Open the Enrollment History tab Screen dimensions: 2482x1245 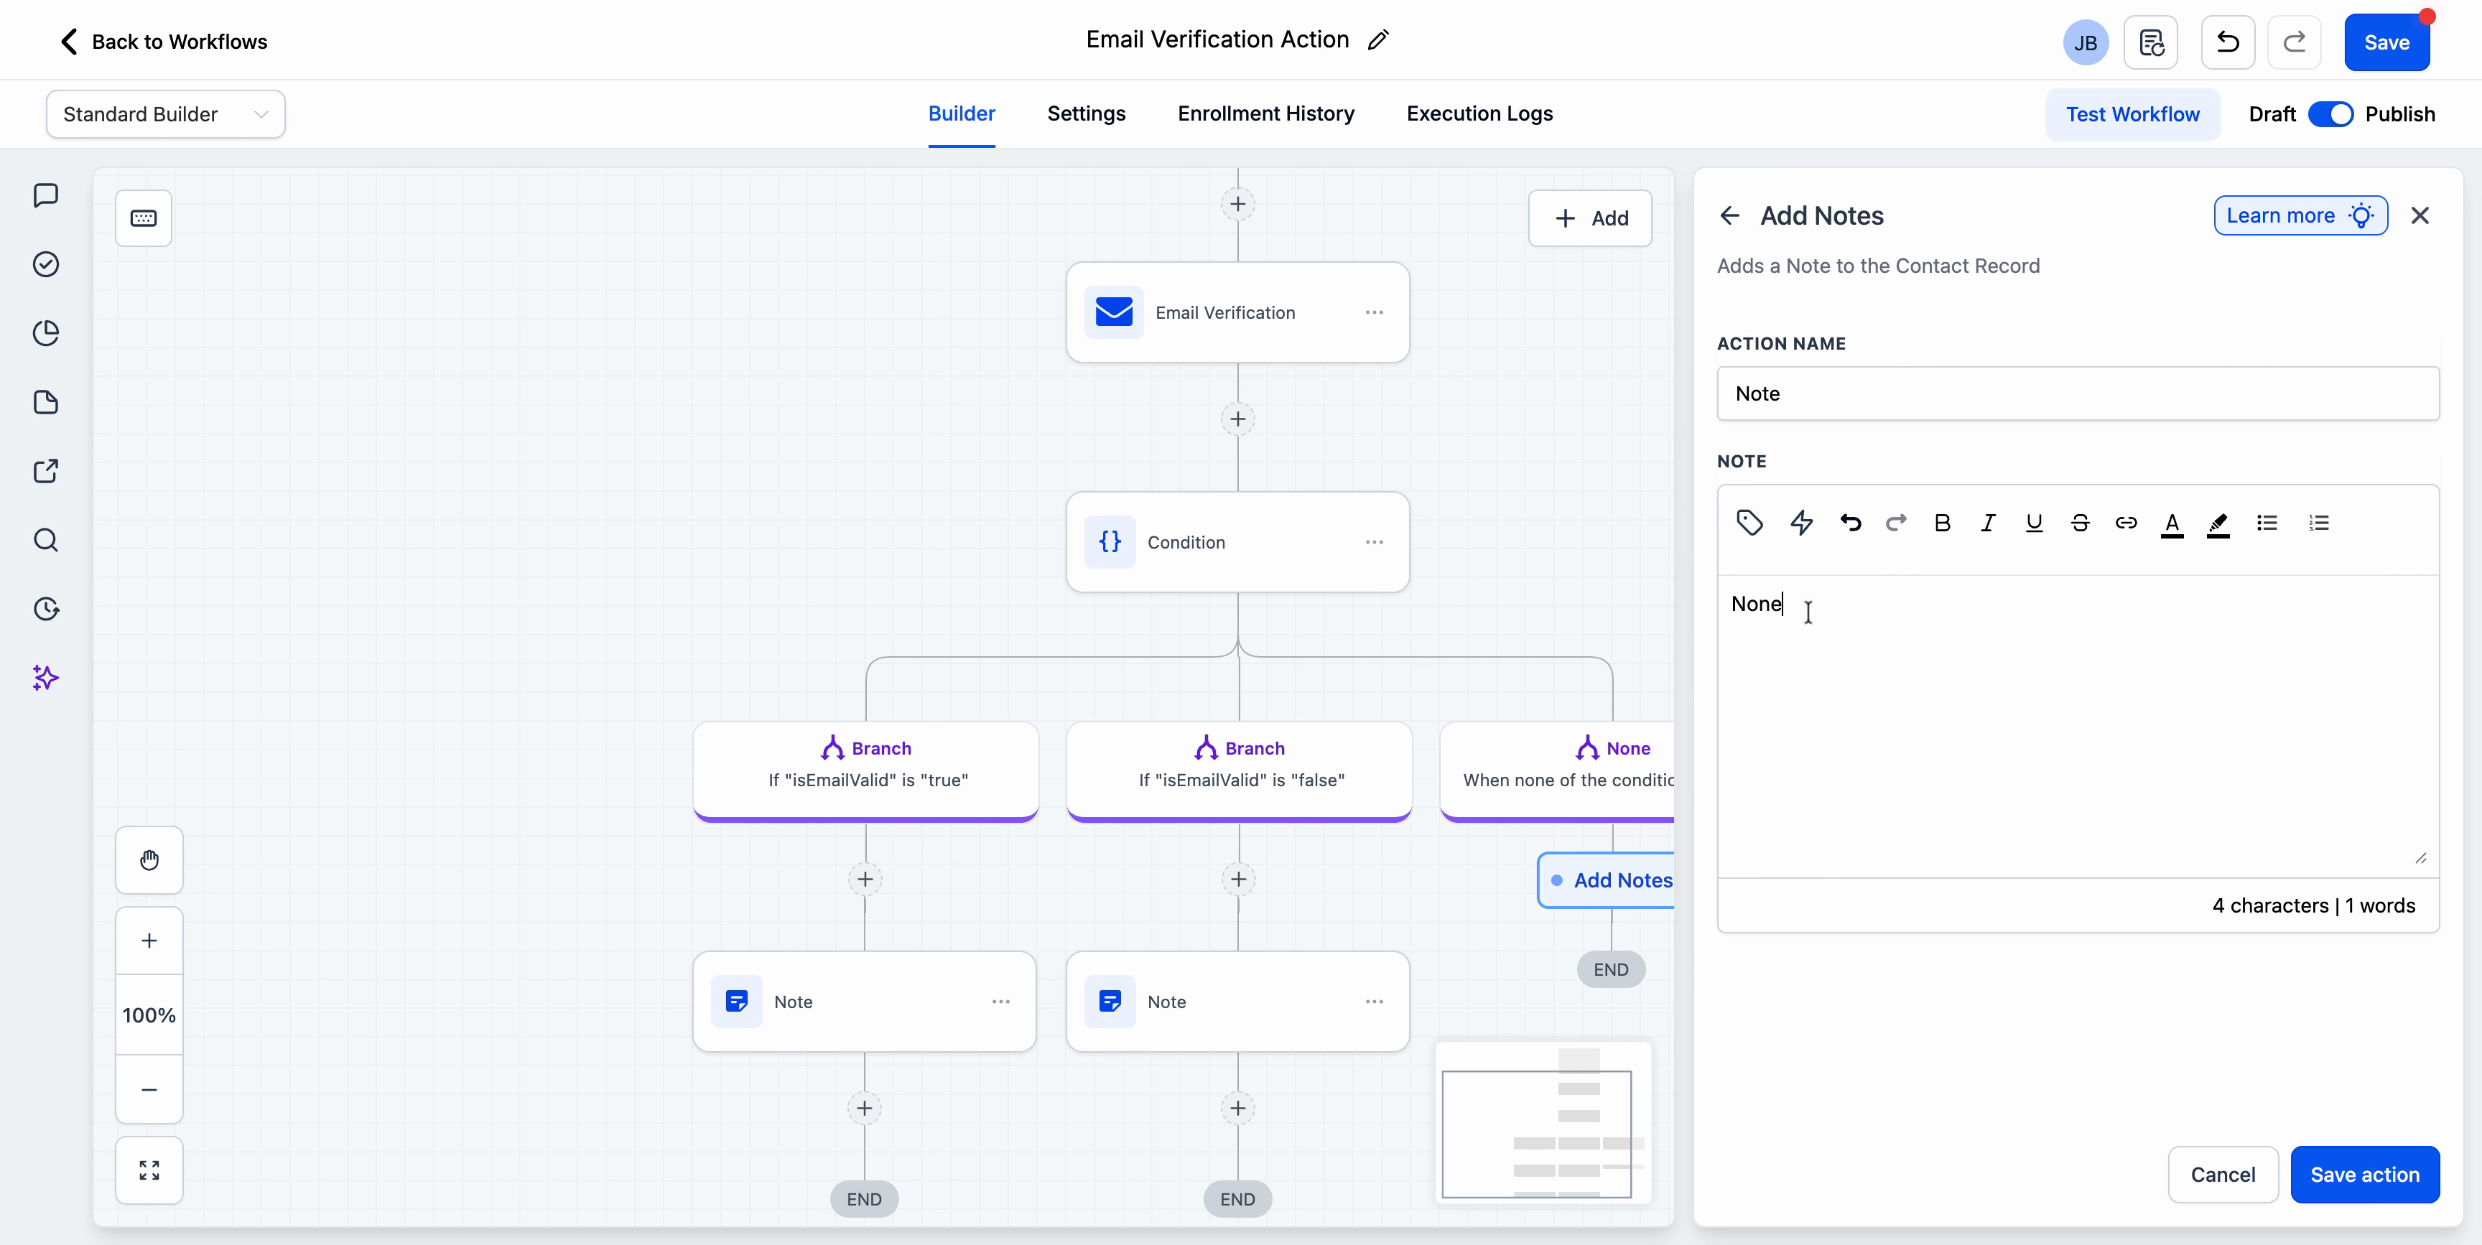[x=1265, y=113]
